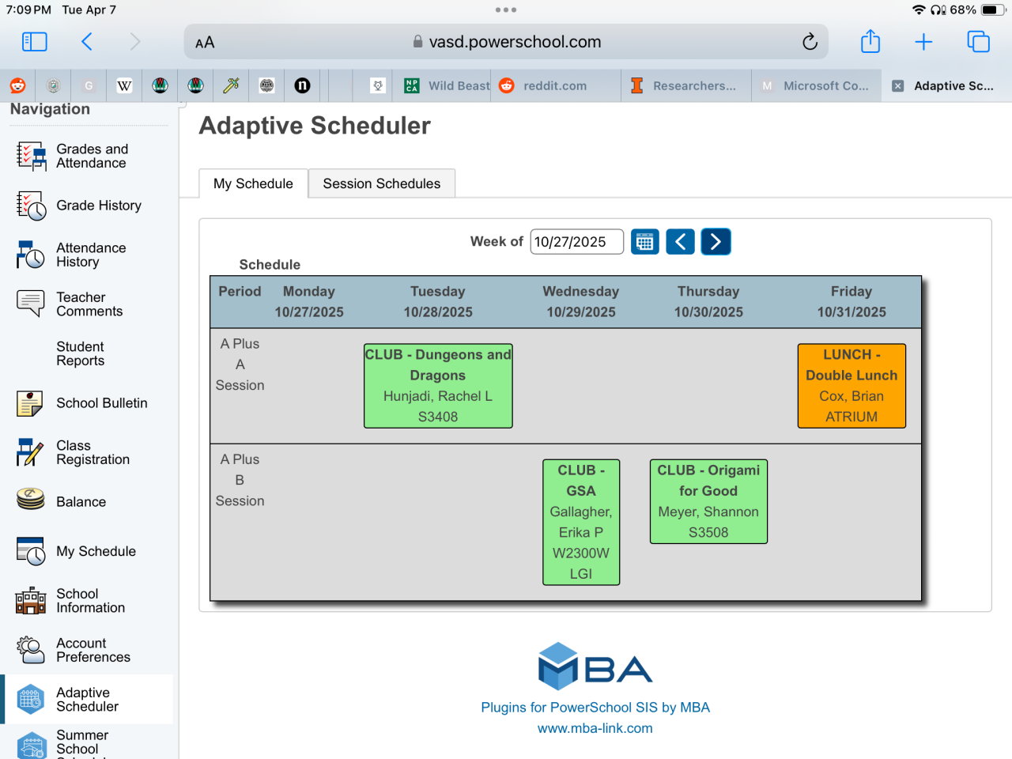This screenshot has height=759, width=1012.
Task: Open the Balance coins icon
Action: click(x=31, y=500)
